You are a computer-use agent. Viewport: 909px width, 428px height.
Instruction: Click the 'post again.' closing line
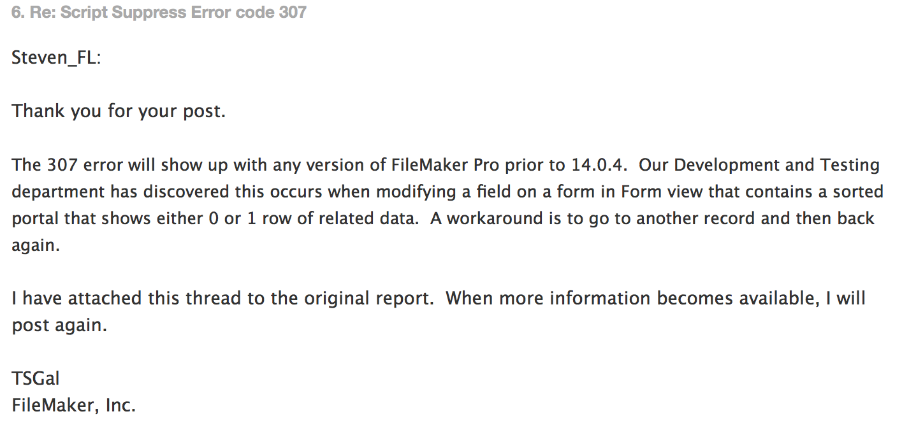coord(59,325)
